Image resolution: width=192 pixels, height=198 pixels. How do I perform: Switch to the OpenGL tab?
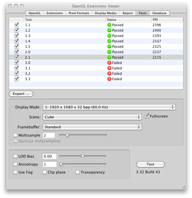point(35,13)
